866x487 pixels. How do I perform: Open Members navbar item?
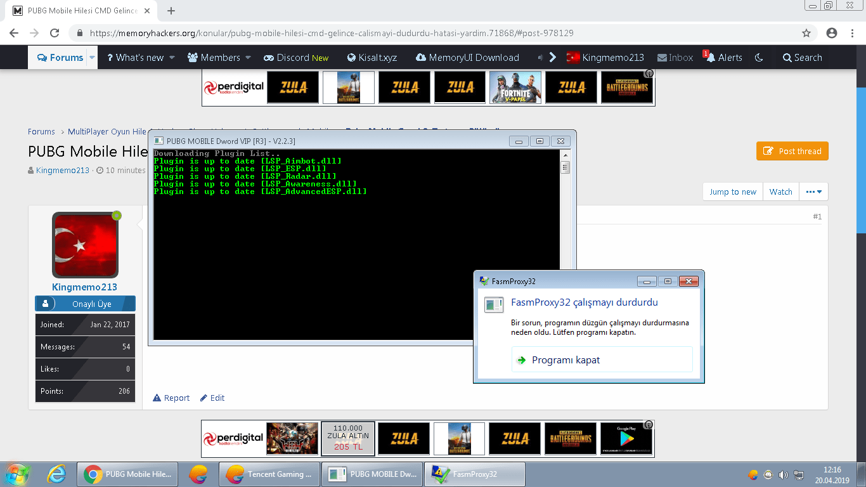214,58
